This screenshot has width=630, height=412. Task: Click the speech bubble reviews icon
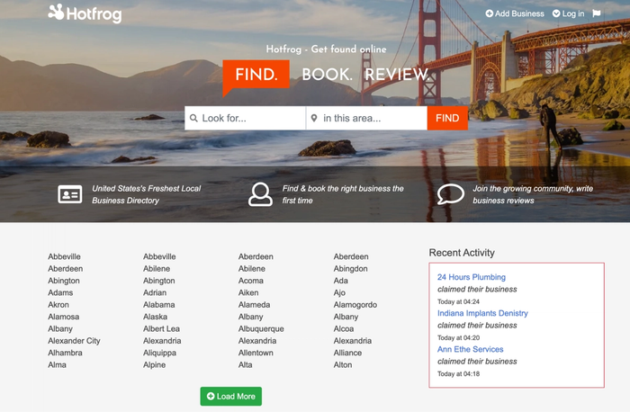pyautogui.click(x=450, y=194)
